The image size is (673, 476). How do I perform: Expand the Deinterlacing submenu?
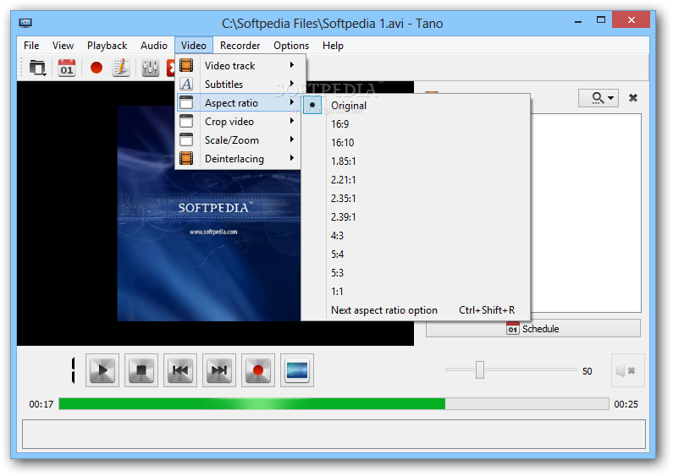pos(240,159)
